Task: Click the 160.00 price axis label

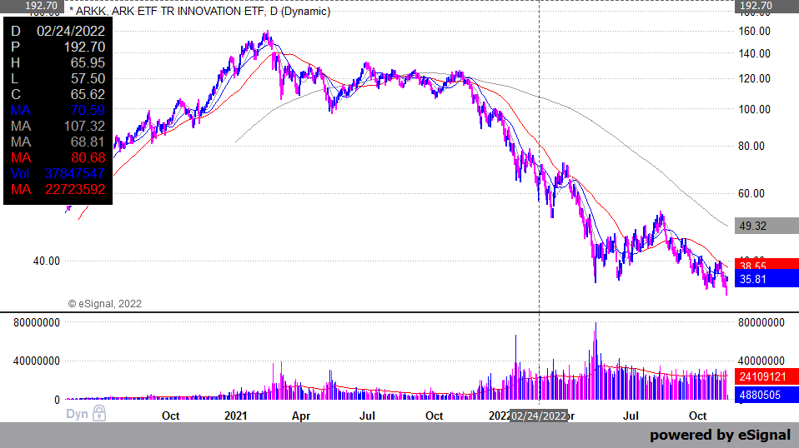Action: [755, 31]
